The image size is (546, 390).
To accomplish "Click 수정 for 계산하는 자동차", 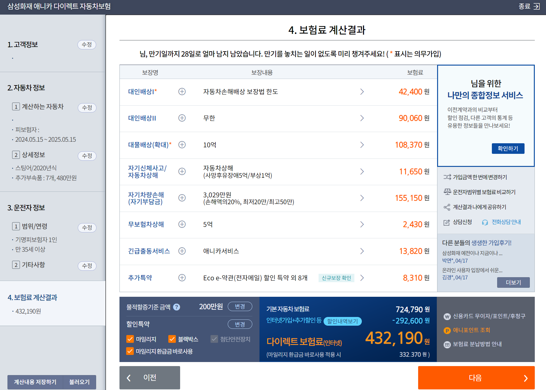I will pos(87,108).
